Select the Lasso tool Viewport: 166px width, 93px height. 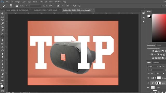click(2, 20)
